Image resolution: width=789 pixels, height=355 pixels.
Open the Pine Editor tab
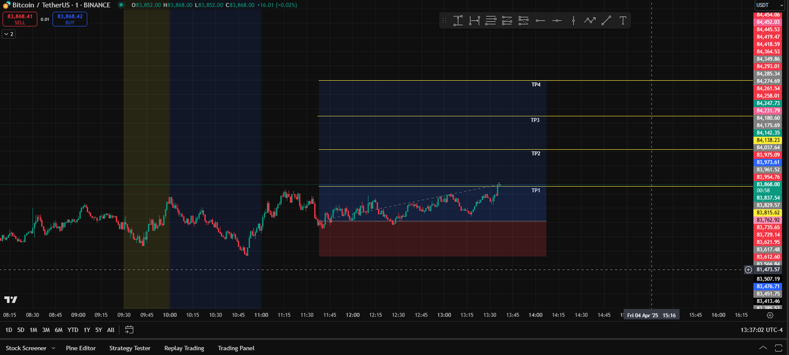81,348
